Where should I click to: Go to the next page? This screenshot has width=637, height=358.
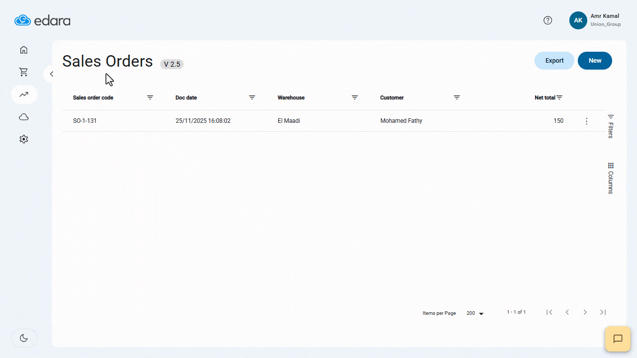coord(585,312)
